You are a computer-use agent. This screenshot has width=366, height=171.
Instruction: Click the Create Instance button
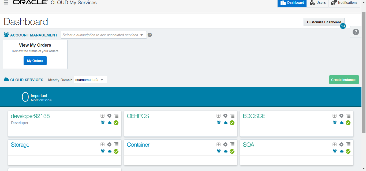coord(344,80)
